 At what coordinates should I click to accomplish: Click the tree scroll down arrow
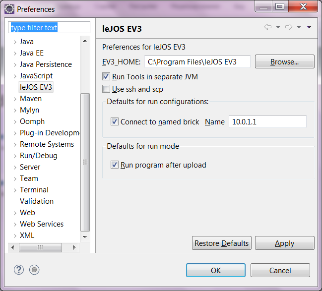pos(85,237)
